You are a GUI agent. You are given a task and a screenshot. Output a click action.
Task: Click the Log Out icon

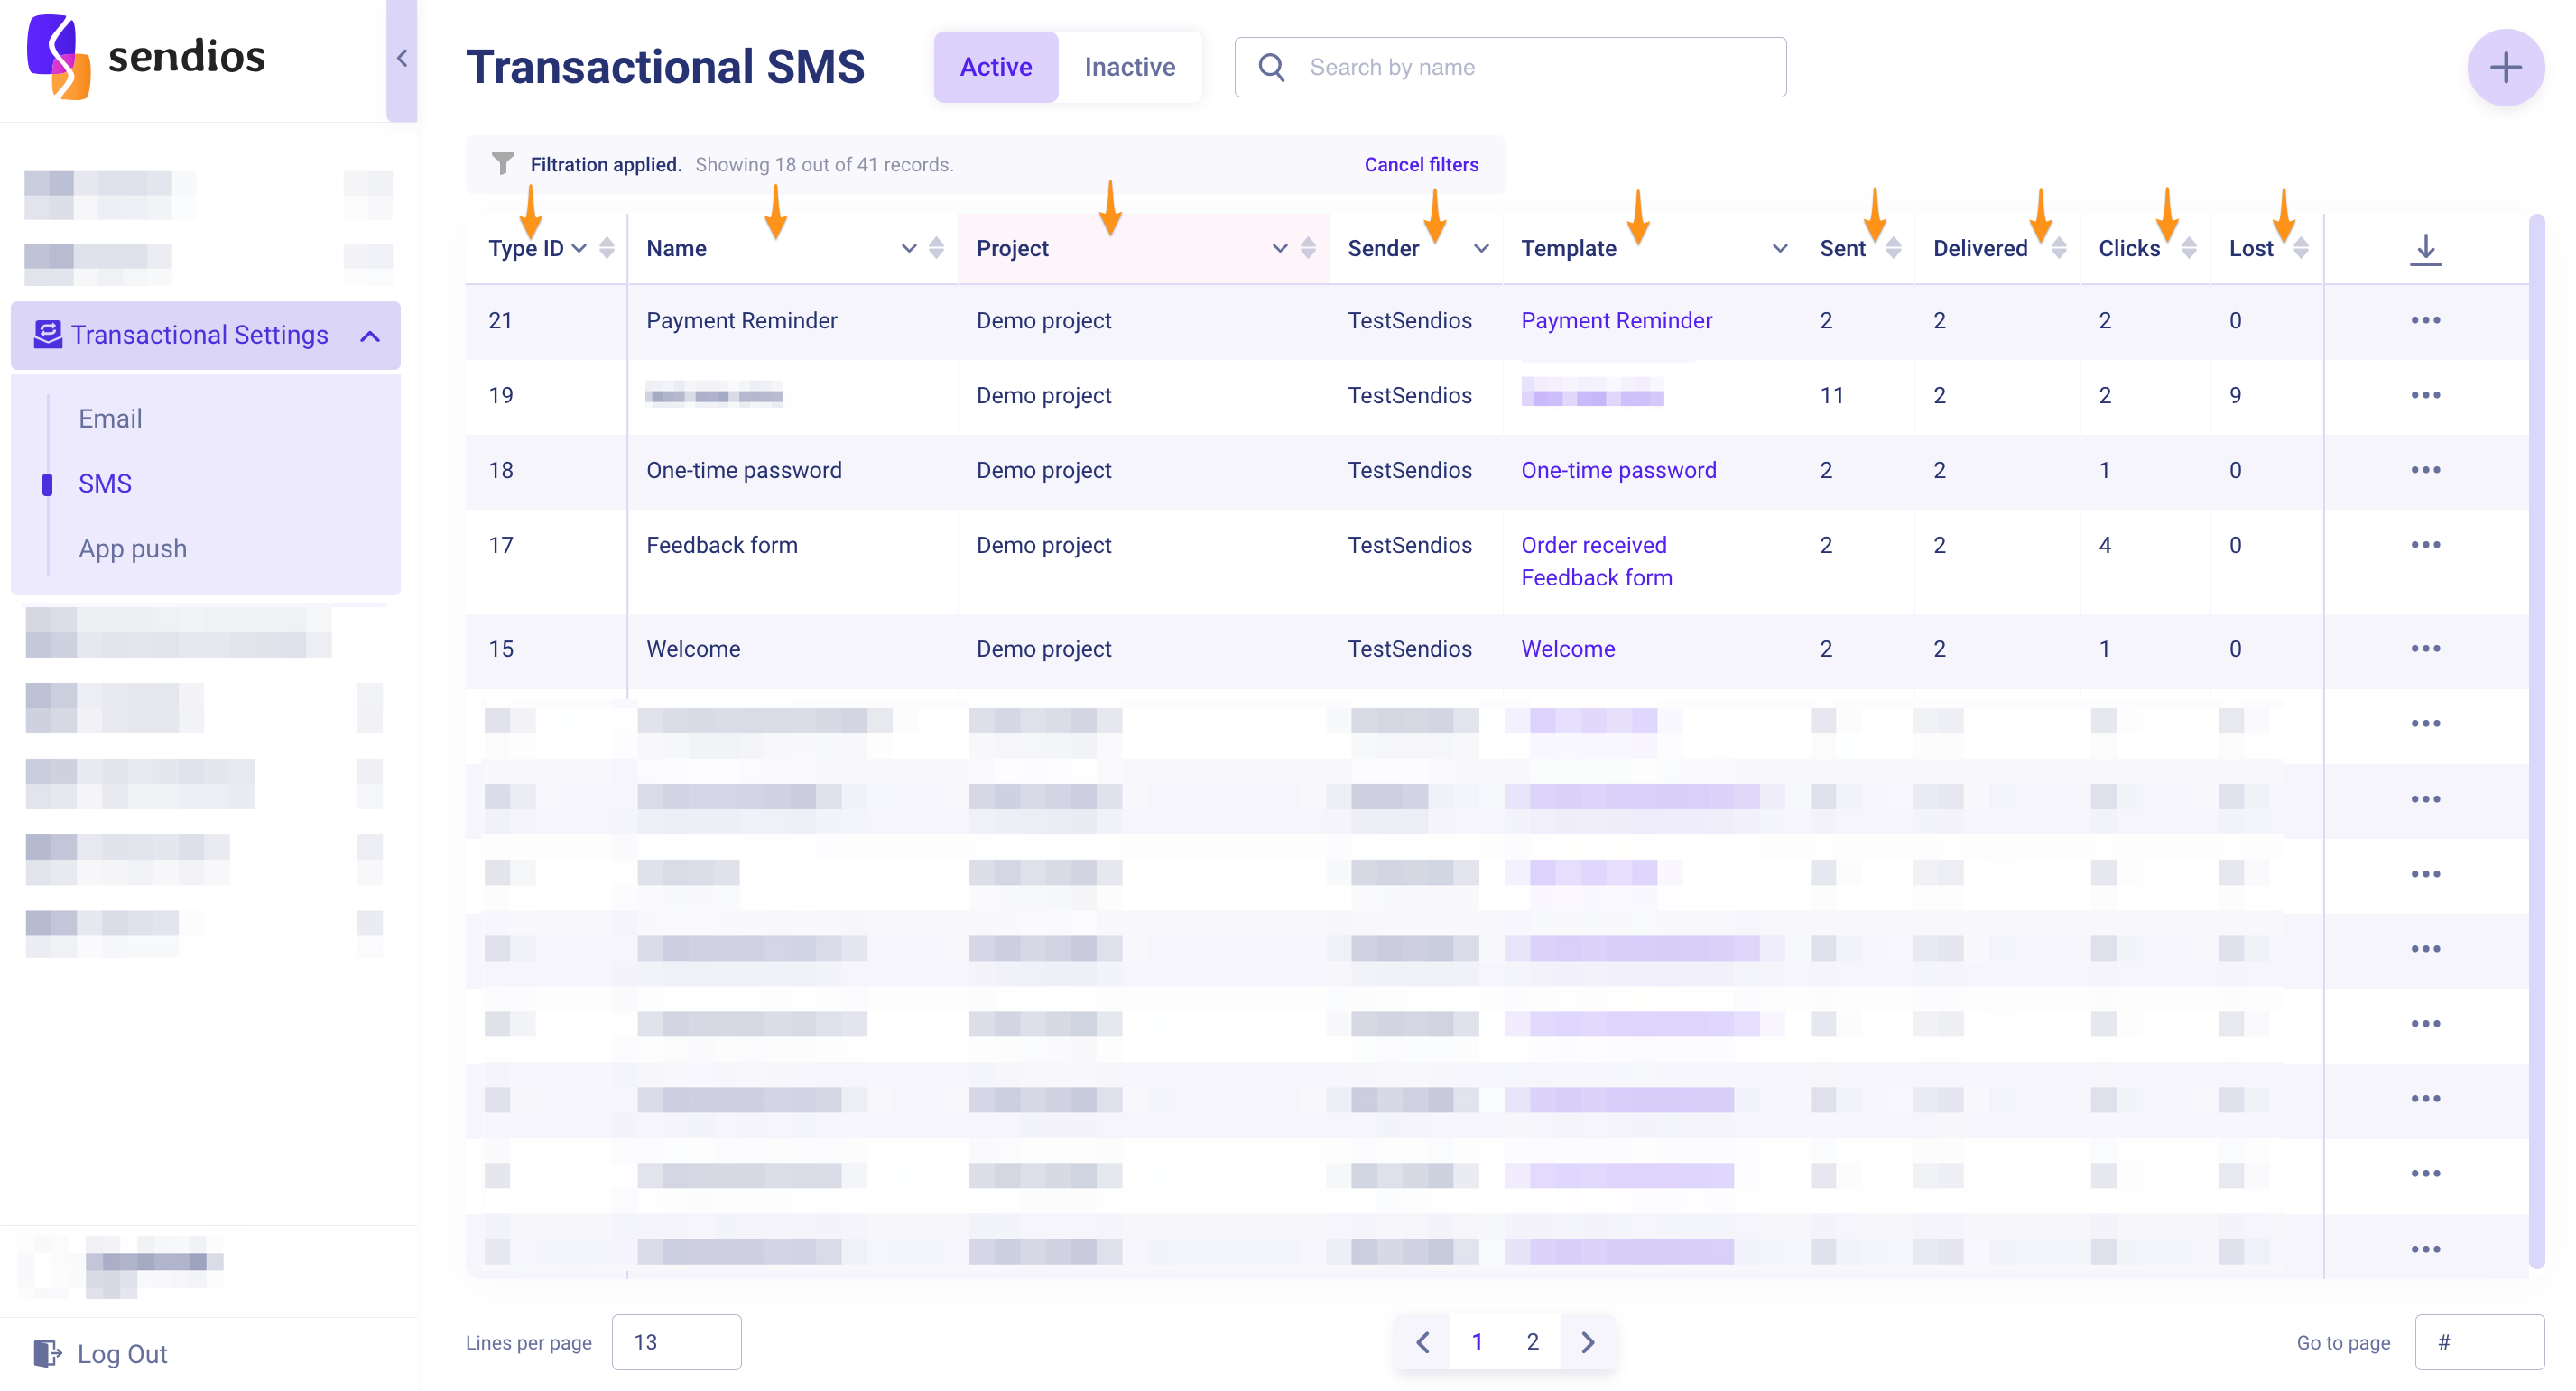coord(47,1353)
